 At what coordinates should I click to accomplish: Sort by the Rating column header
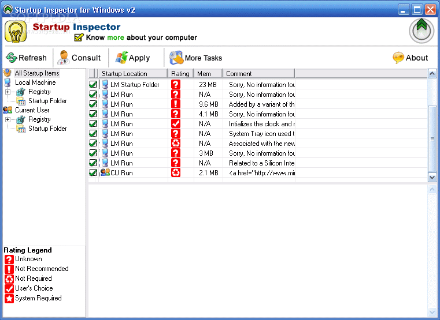pos(180,74)
